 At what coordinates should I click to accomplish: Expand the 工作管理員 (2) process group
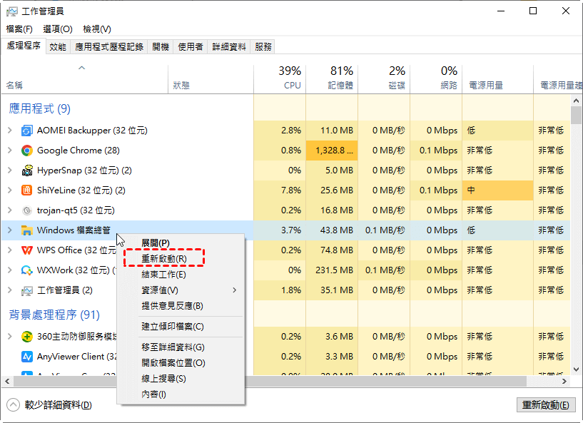tap(10, 290)
